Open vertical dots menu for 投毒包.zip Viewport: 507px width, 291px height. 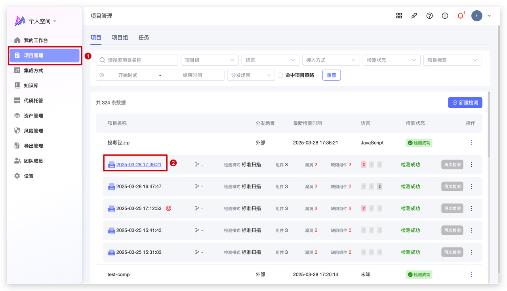[471, 143]
